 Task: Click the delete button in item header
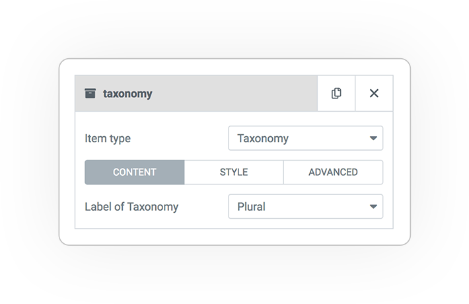click(x=374, y=93)
